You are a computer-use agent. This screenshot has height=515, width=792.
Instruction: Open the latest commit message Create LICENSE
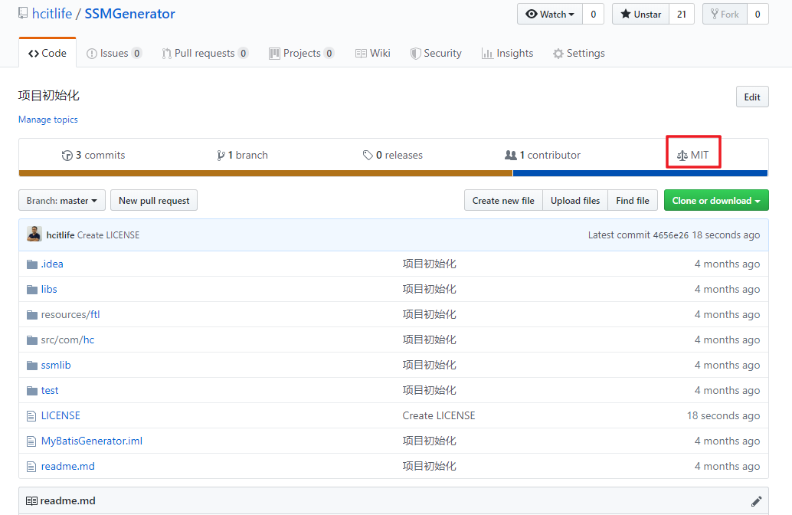coord(108,235)
